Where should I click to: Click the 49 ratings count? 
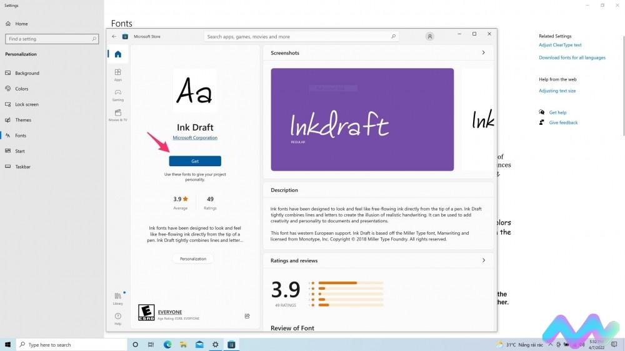click(x=210, y=199)
